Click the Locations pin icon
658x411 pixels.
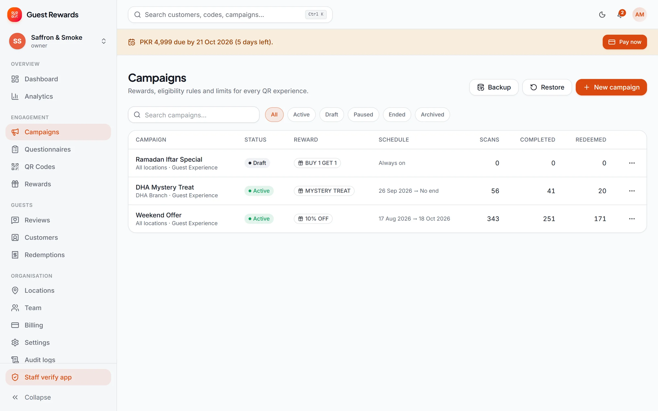15,290
